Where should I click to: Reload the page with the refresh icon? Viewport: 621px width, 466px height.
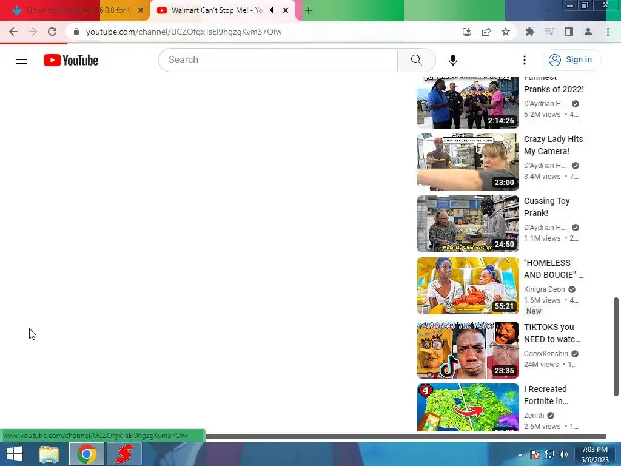pyautogui.click(x=52, y=32)
